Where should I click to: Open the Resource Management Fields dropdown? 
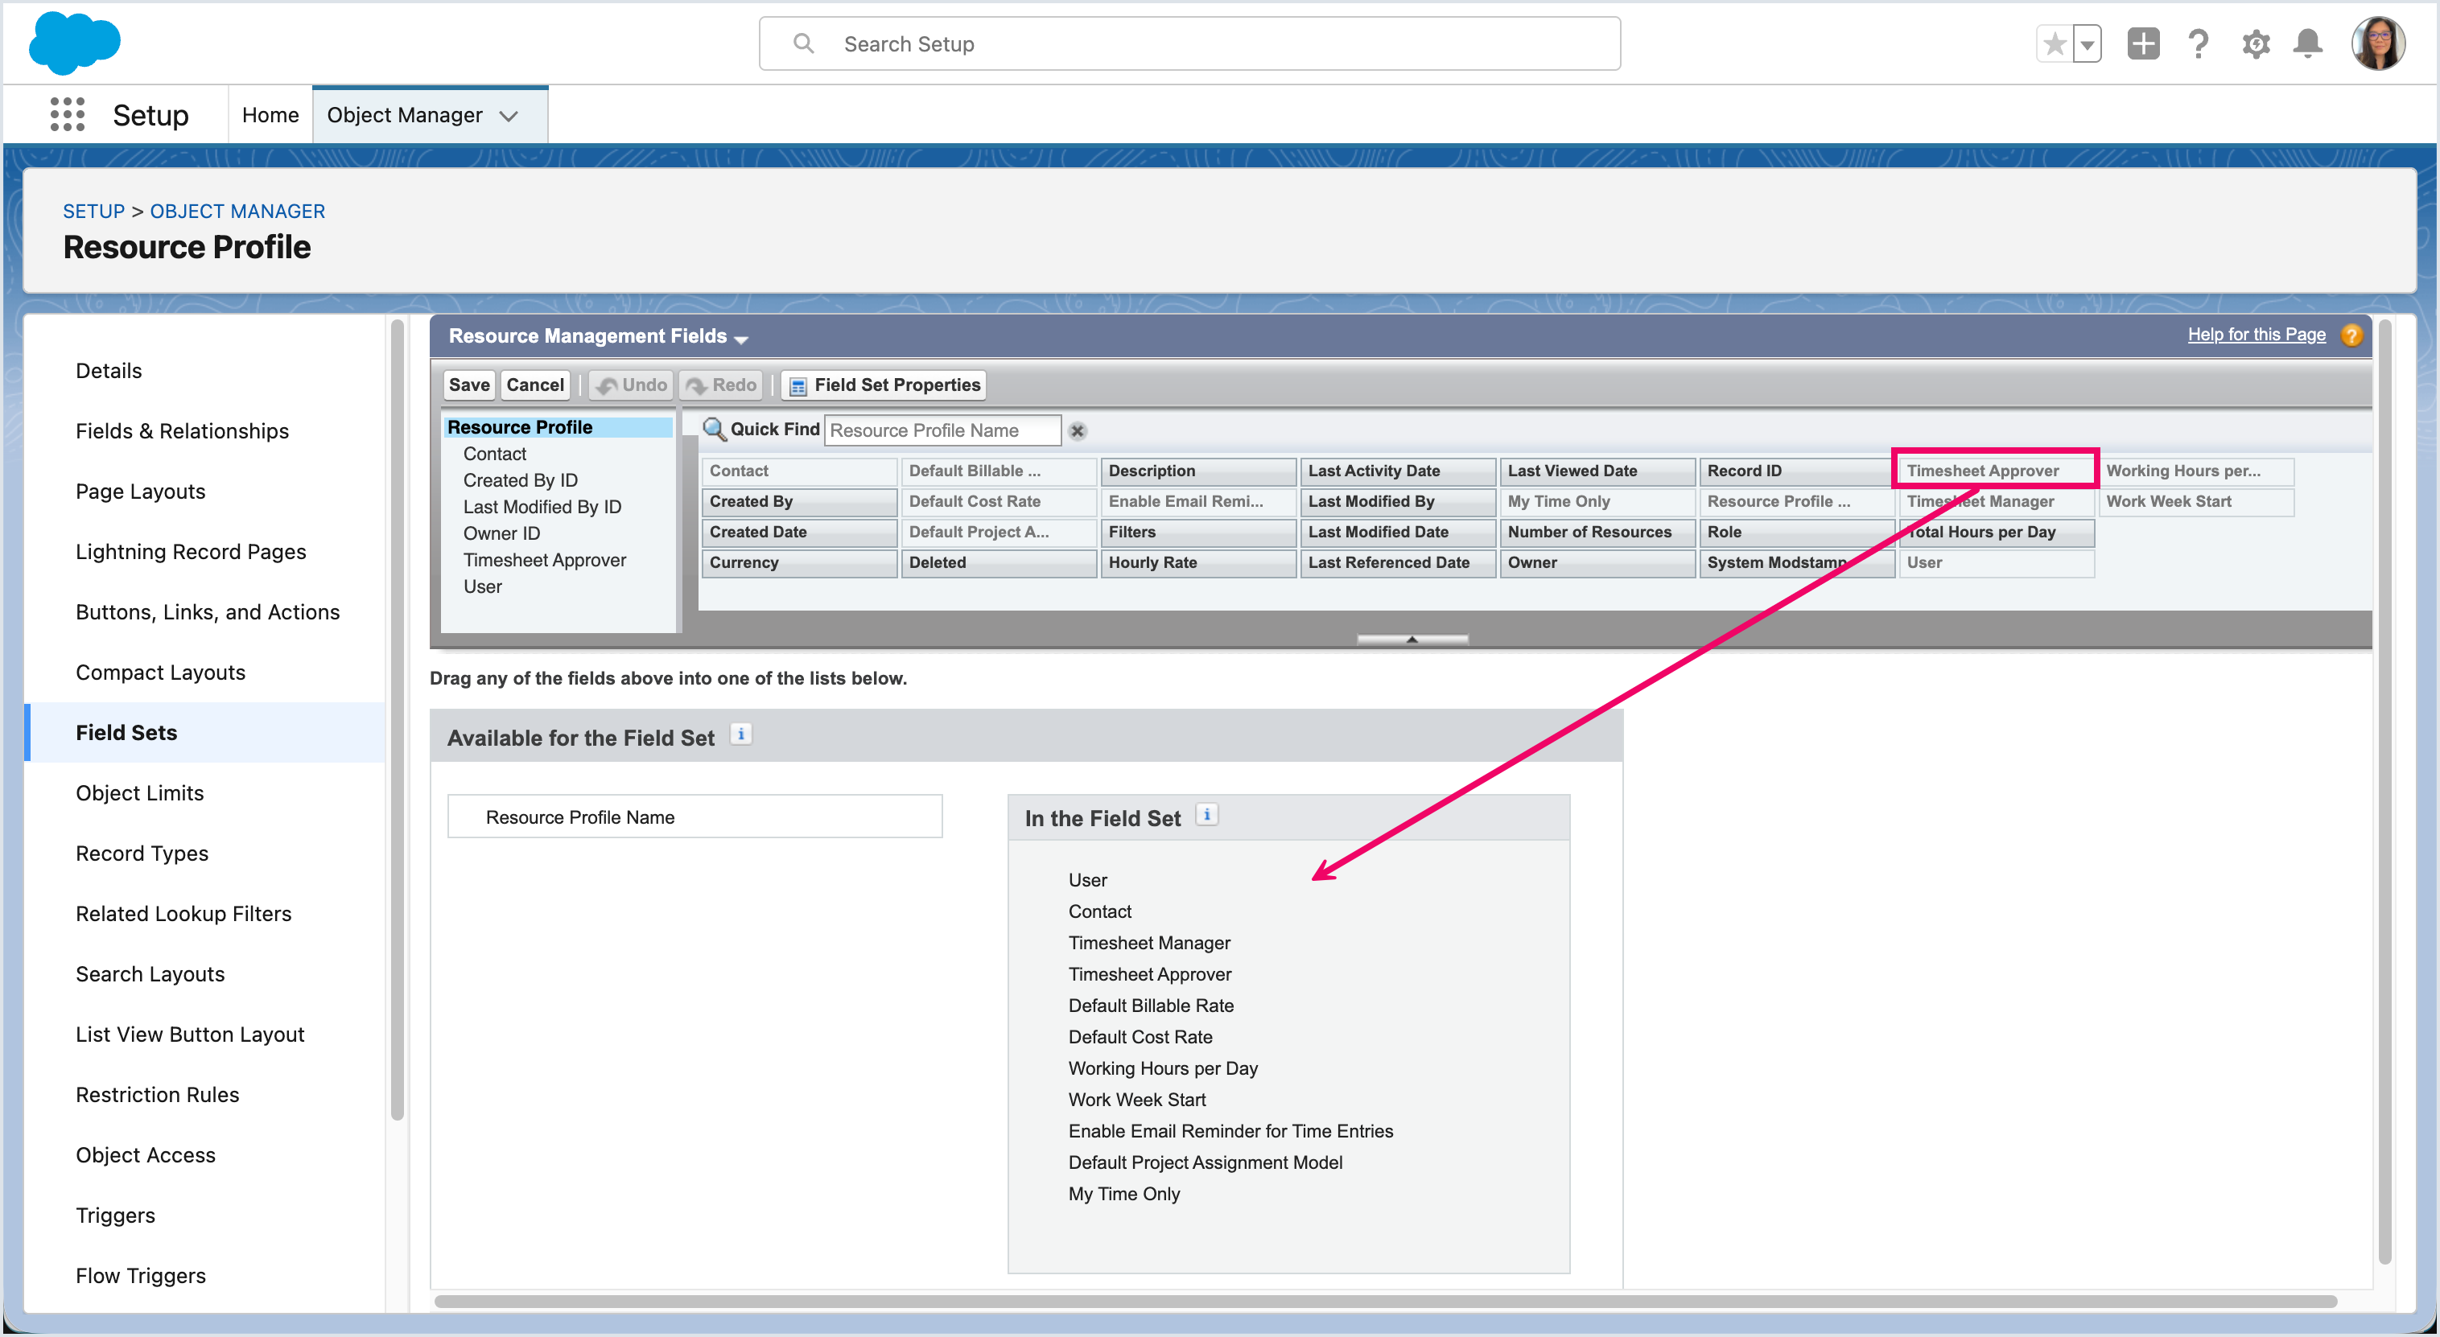pyautogui.click(x=740, y=338)
